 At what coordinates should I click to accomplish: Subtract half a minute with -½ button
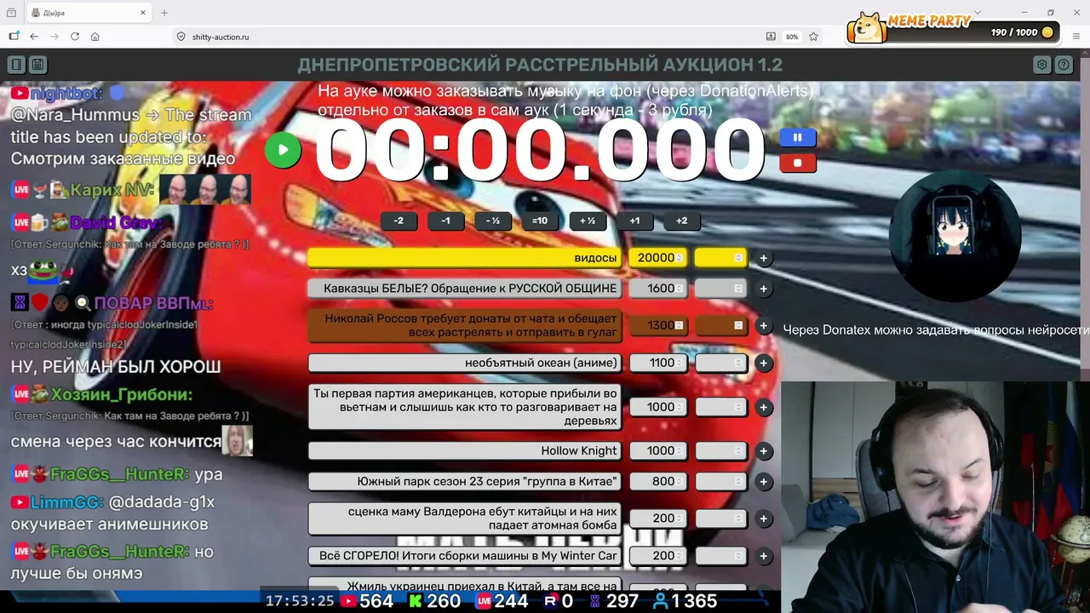pos(492,221)
